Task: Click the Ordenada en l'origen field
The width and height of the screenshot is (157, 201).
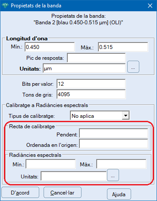Action: click(113, 143)
